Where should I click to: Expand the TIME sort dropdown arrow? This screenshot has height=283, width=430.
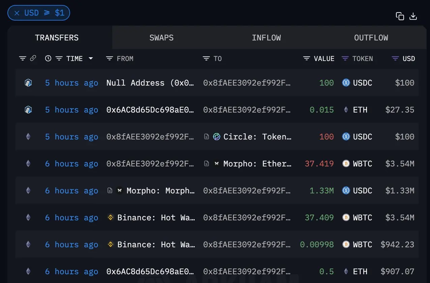coord(91,59)
